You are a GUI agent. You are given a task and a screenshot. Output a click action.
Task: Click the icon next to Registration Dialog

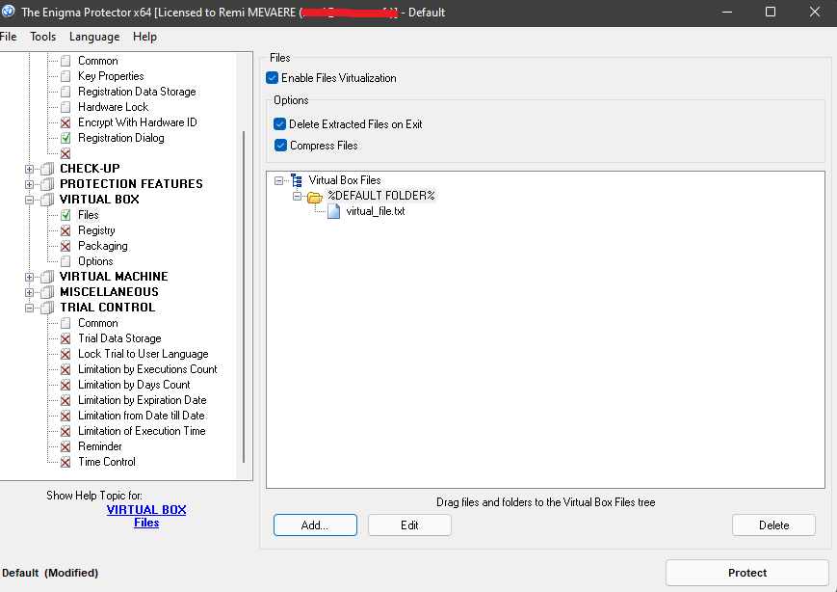click(x=65, y=138)
